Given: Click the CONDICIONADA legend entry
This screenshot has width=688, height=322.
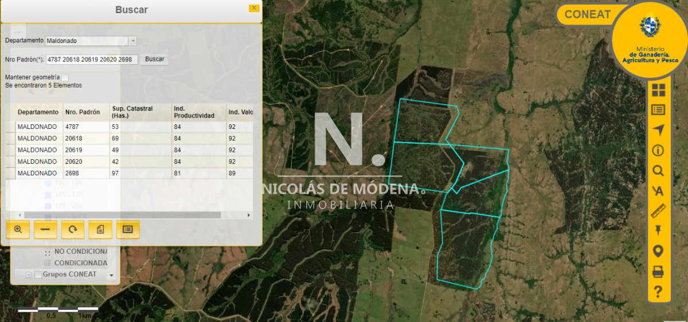Looking at the screenshot, I should point(80,263).
